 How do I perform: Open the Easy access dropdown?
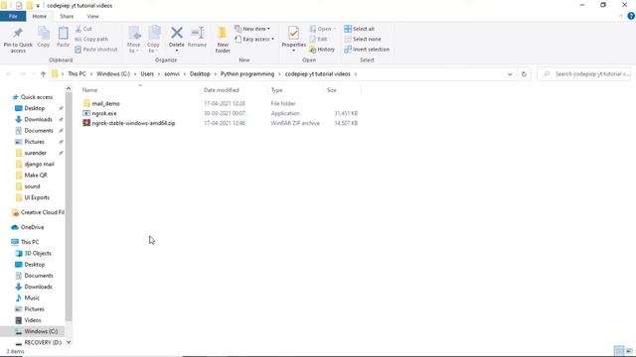click(x=254, y=40)
